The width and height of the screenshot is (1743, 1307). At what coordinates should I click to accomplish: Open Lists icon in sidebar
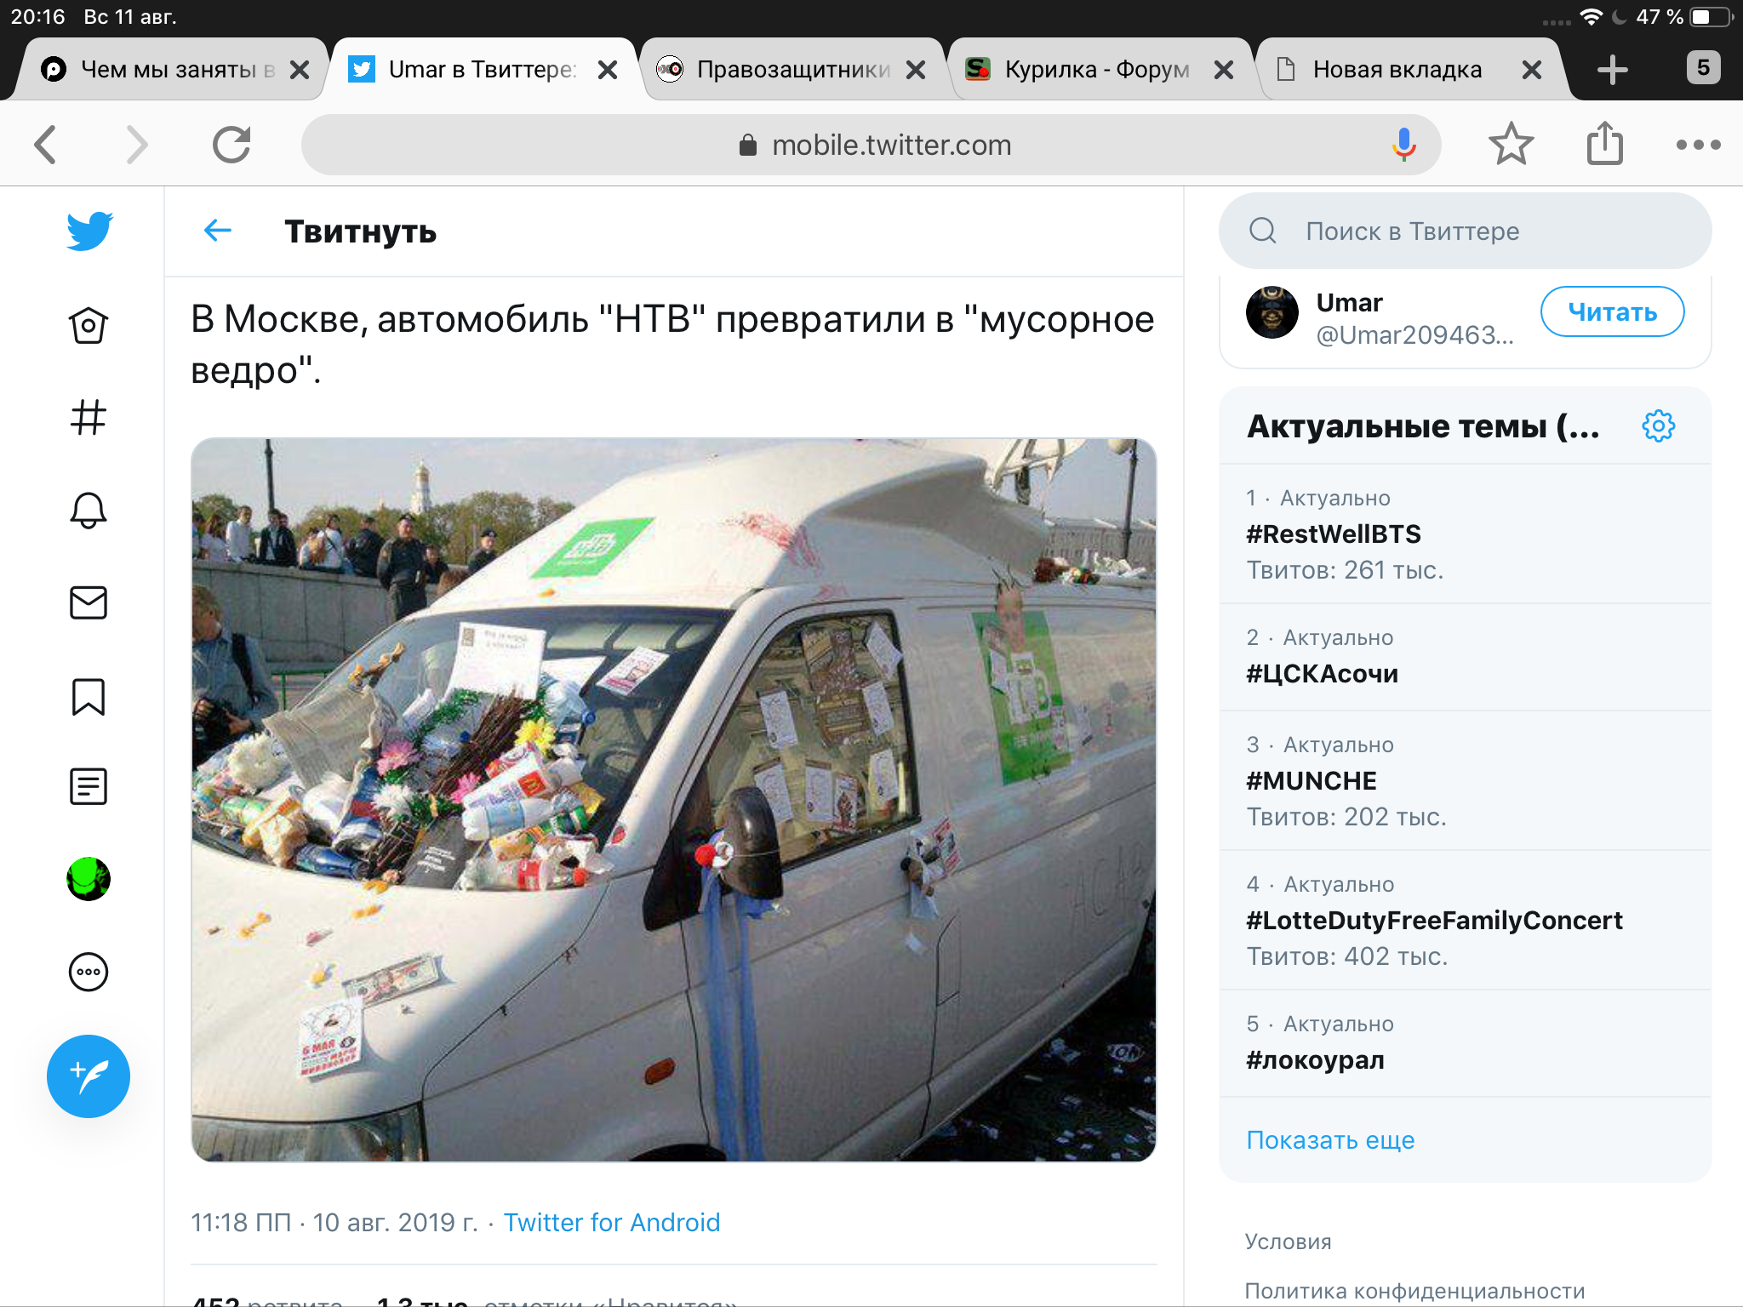(x=89, y=786)
